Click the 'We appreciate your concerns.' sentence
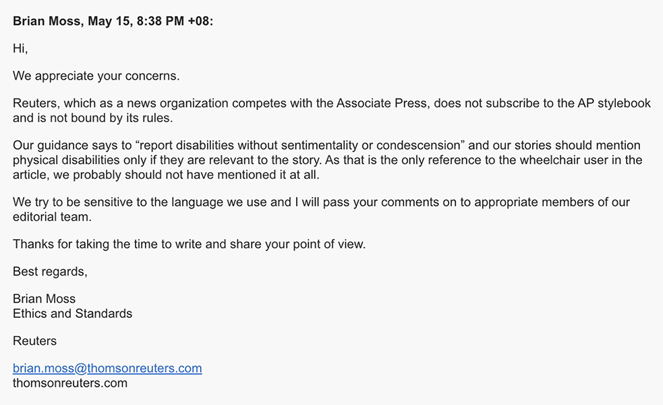 pos(96,76)
